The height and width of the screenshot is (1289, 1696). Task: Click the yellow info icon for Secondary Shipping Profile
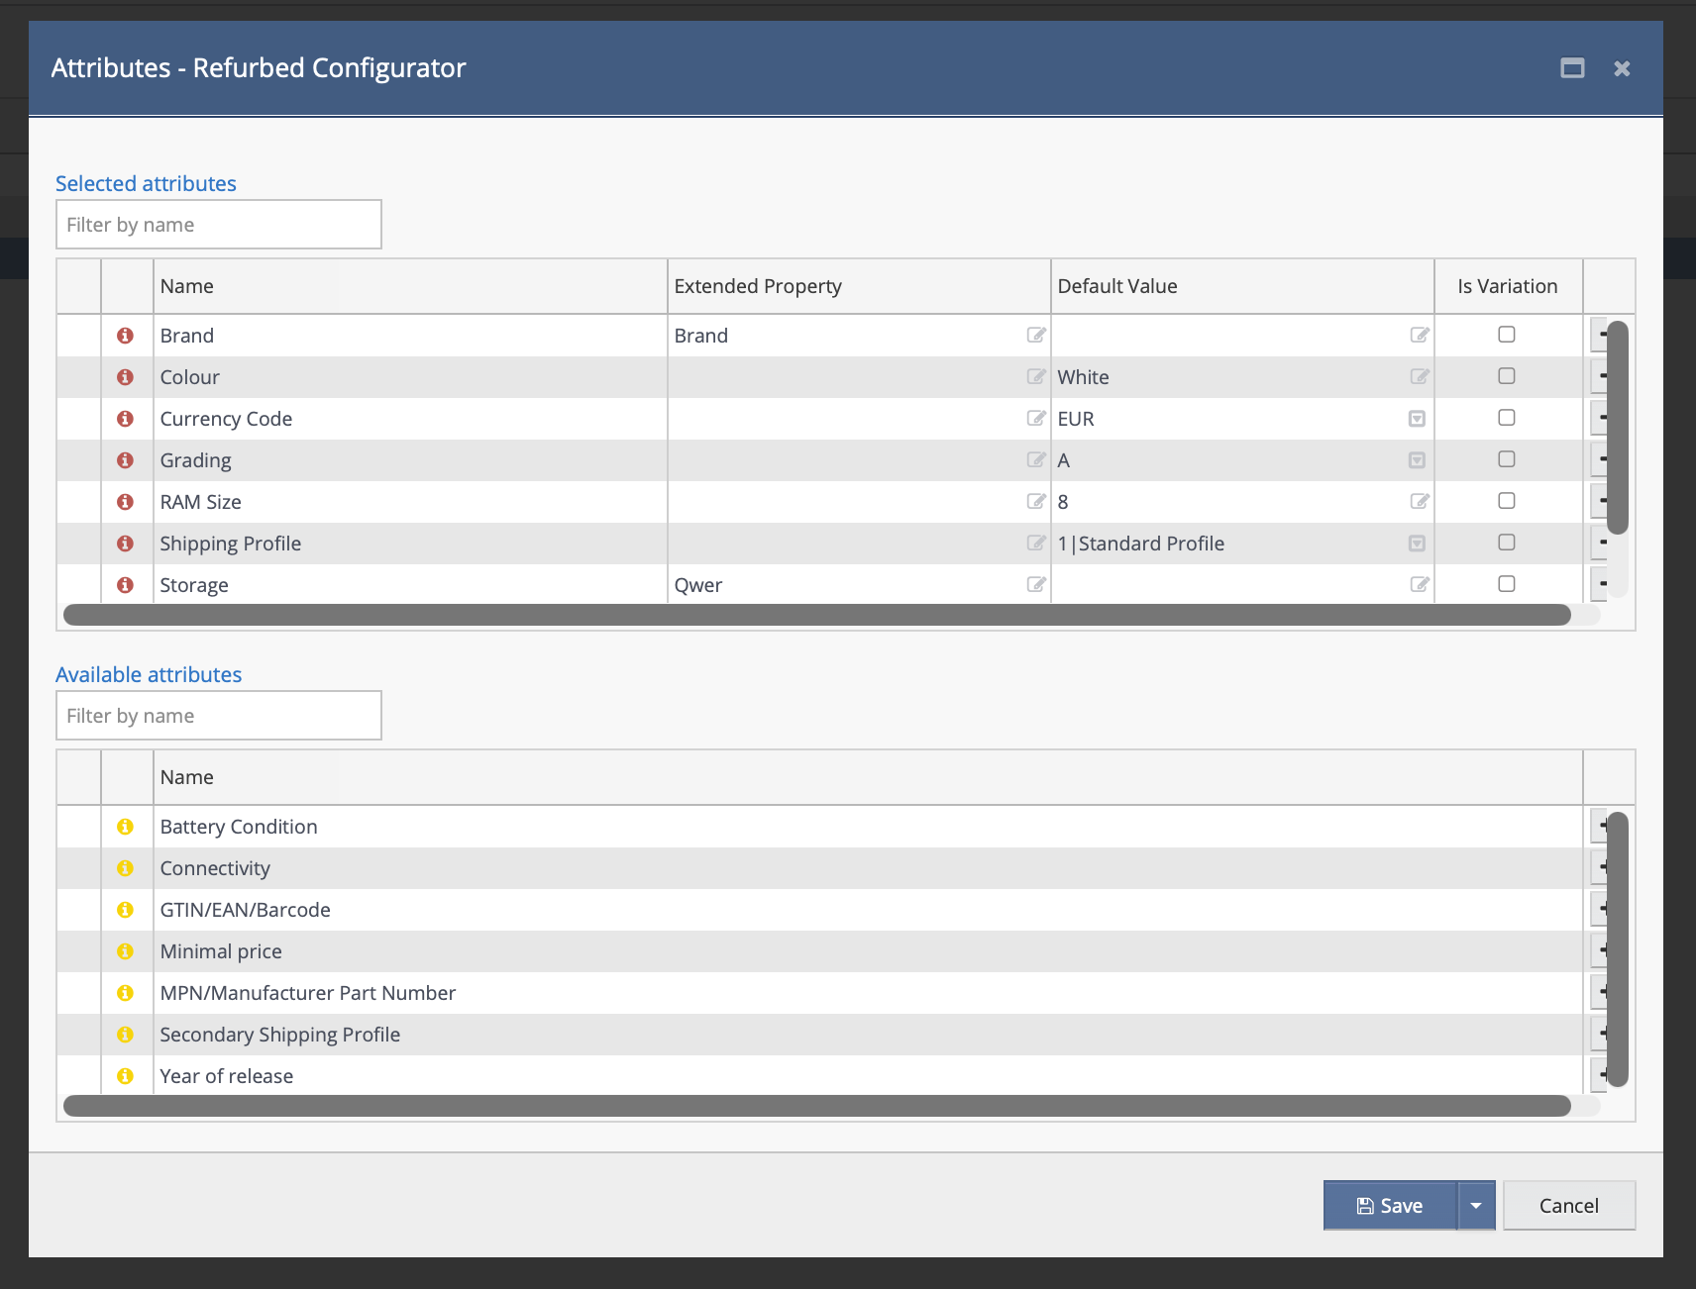pos(125,1035)
